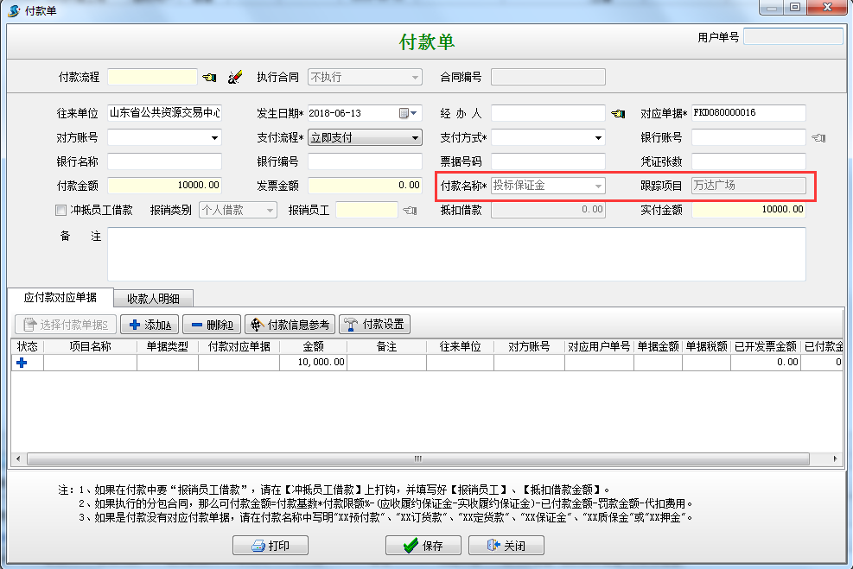Click the brush clear icon beside 付款流程

click(x=234, y=78)
